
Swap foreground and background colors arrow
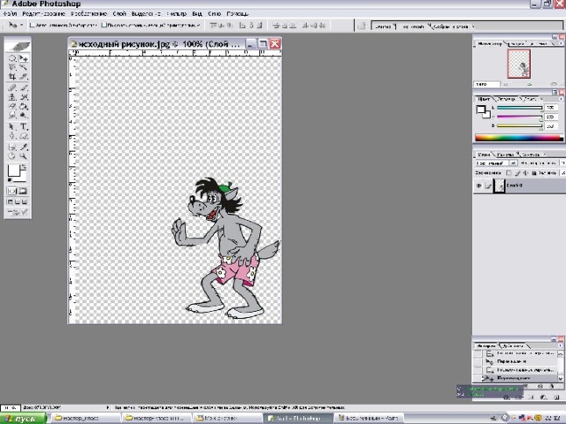(24, 167)
